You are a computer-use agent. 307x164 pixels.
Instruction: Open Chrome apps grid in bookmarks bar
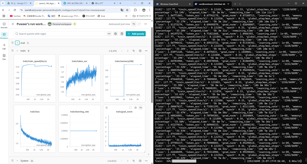(x=4, y=16)
